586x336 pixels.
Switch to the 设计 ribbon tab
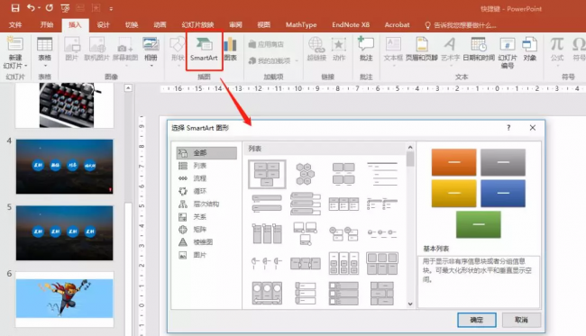[x=103, y=25]
